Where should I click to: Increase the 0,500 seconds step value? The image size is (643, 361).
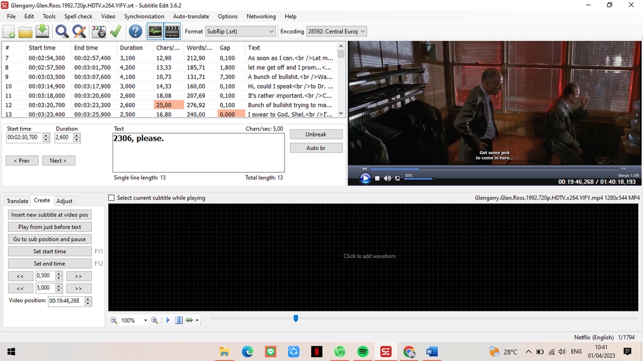click(x=59, y=274)
